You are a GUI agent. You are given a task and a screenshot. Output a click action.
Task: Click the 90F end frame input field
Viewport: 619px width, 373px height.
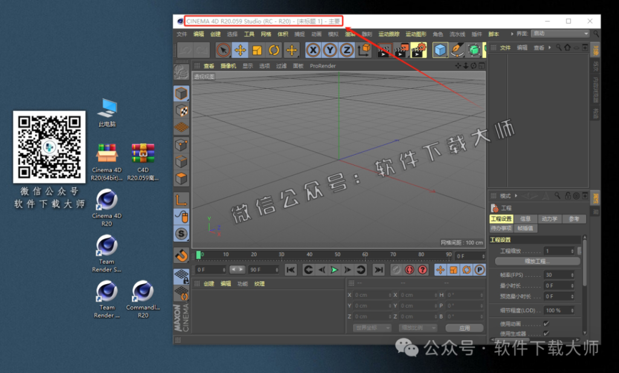[x=264, y=270]
